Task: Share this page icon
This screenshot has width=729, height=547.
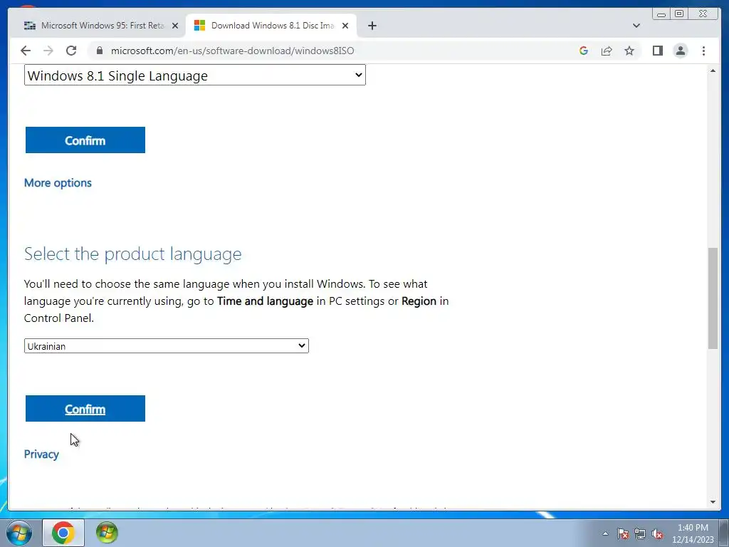Action: tap(607, 51)
